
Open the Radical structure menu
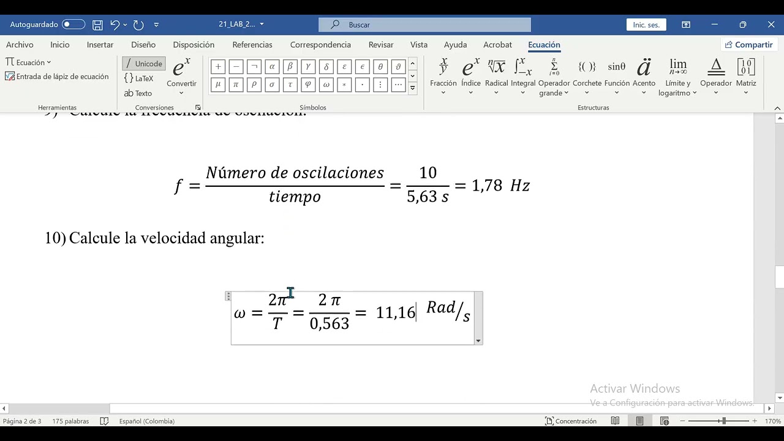(x=496, y=77)
